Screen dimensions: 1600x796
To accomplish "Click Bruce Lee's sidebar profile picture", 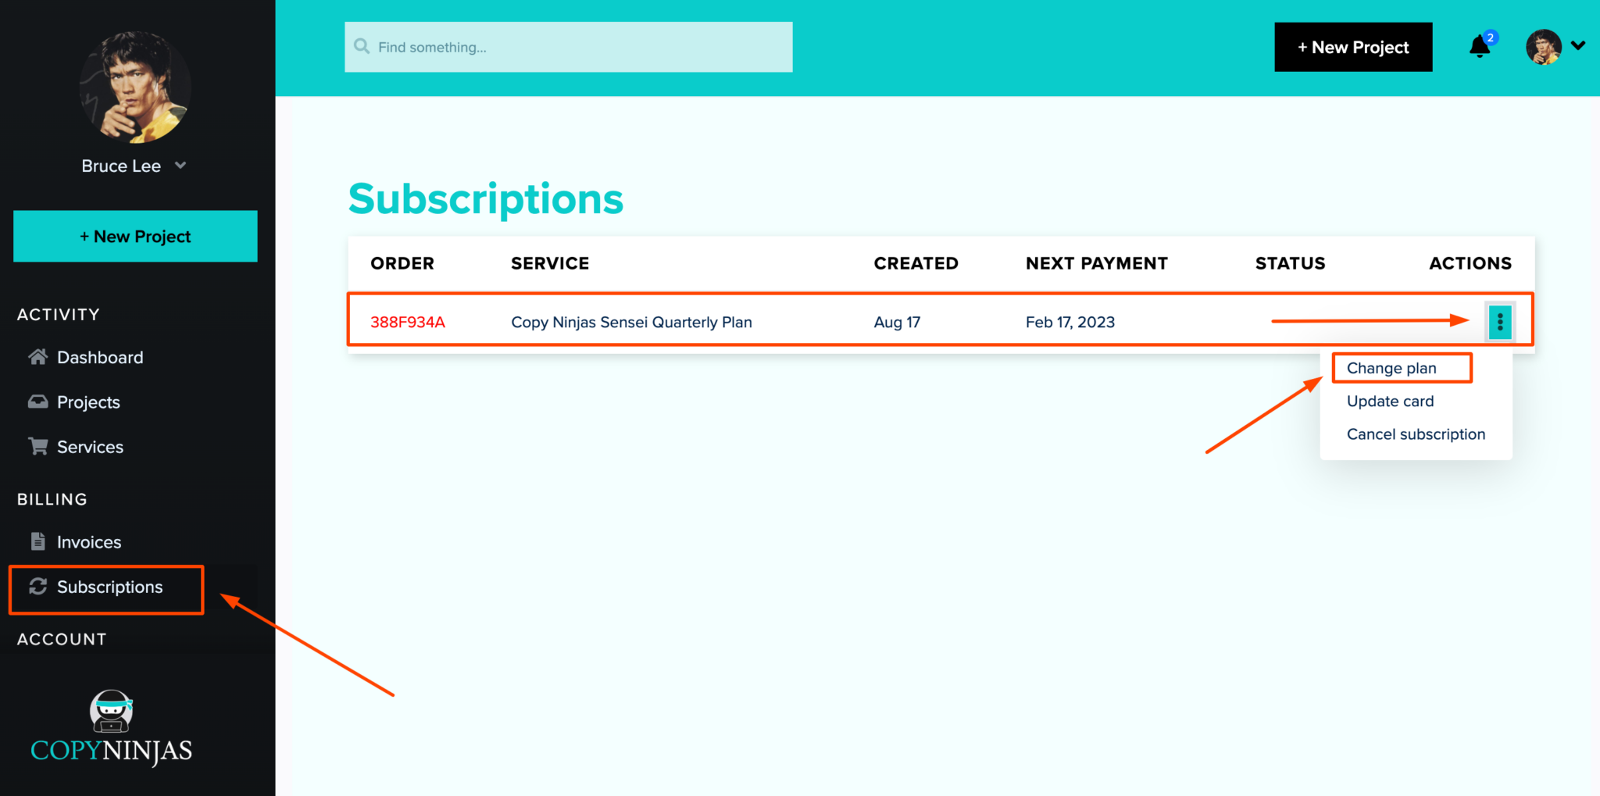I will click(135, 87).
